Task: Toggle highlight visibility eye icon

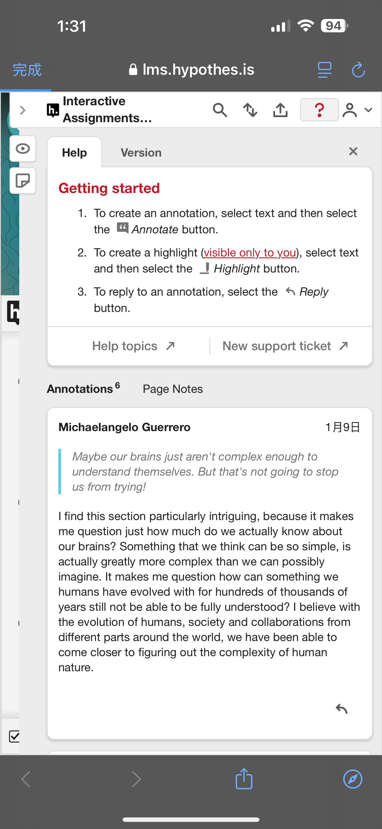Action: coord(23,149)
